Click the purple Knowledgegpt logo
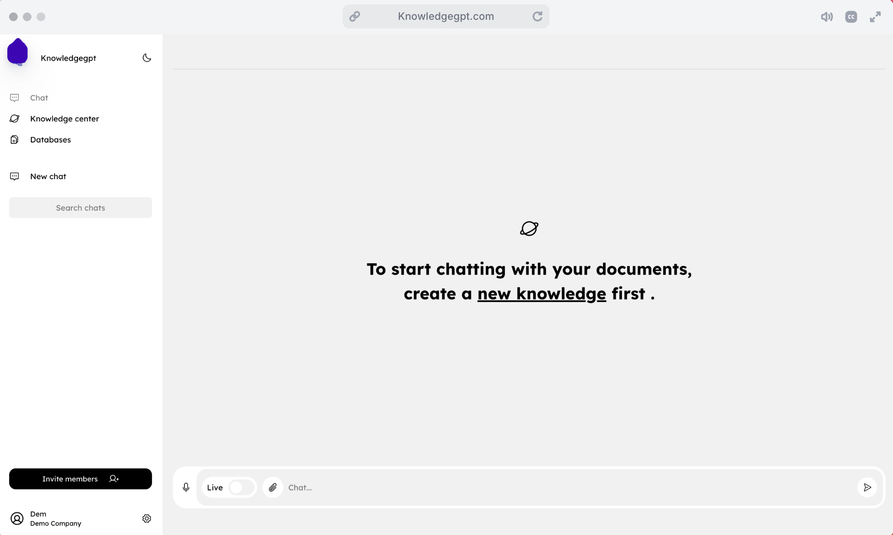The image size is (893, 535). coord(18,53)
